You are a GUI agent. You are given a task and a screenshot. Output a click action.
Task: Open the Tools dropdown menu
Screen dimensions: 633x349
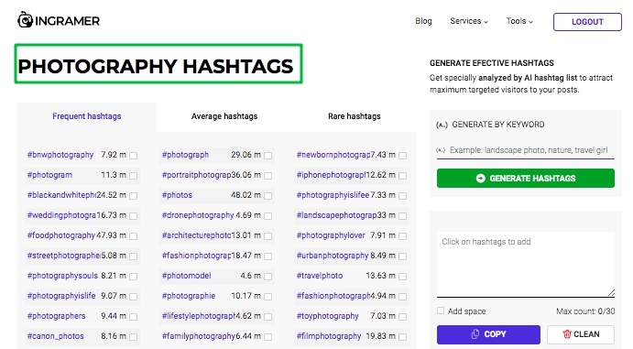[x=519, y=21]
